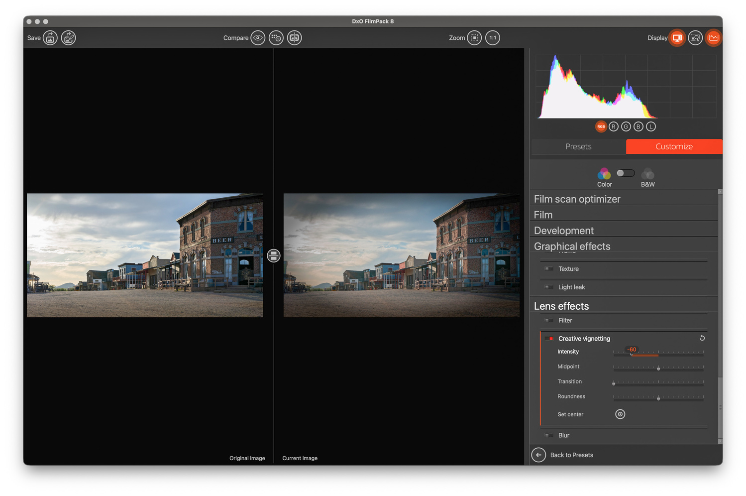Collapse the Lens effects section
The width and height of the screenshot is (746, 496).
[x=561, y=306]
